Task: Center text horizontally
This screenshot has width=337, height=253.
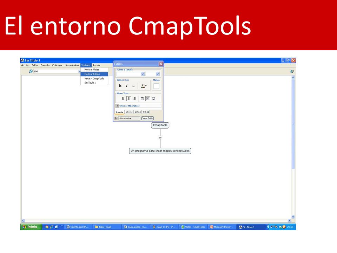Action: coord(128,98)
